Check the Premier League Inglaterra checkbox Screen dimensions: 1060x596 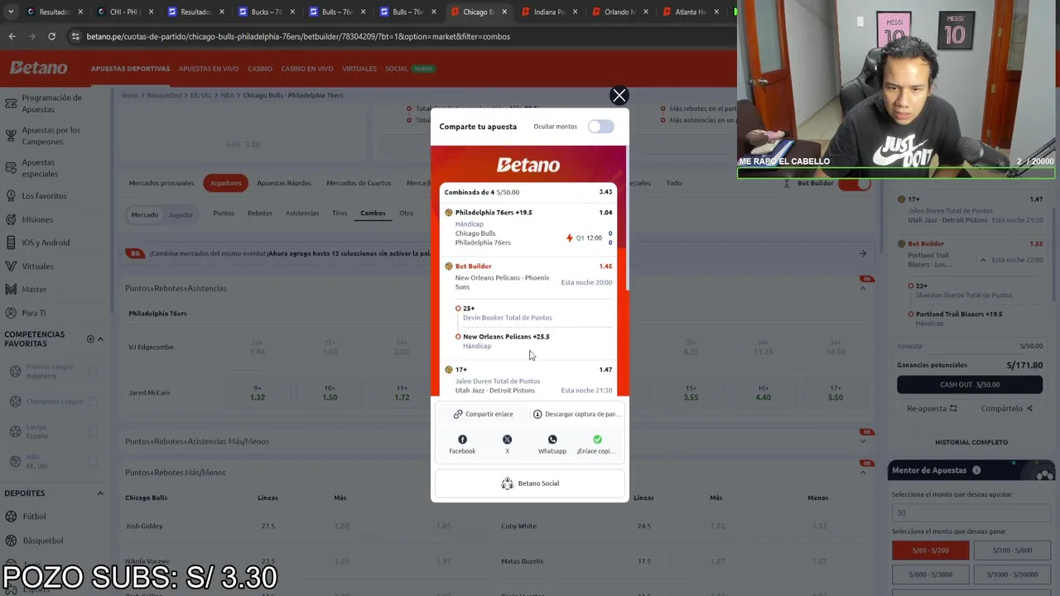(x=93, y=371)
